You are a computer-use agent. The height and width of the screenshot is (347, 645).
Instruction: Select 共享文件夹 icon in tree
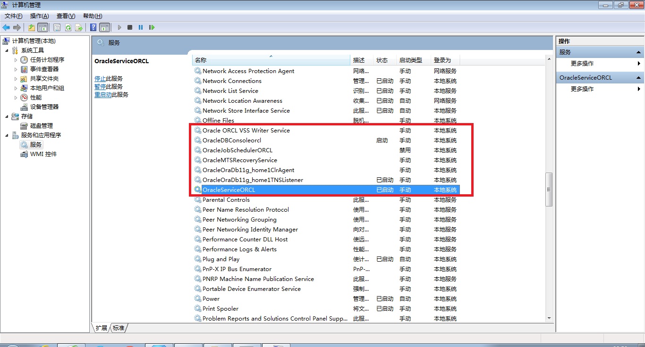pyautogui.click(x=24, y=79)
